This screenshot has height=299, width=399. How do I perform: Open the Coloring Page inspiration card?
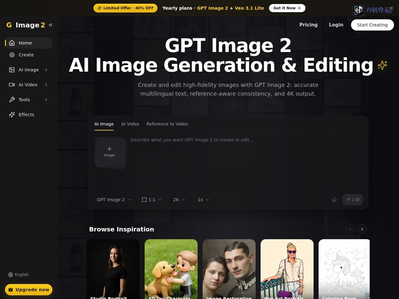344,269
